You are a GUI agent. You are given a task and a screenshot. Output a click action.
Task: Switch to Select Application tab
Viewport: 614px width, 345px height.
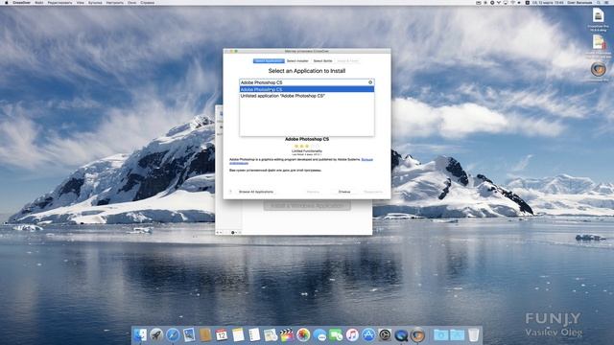(269, 61)
